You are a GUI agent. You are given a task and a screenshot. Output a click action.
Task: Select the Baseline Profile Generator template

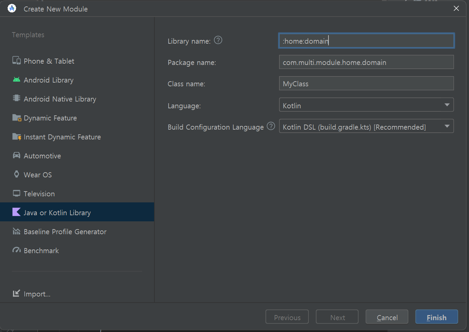(x=77, y=231)
